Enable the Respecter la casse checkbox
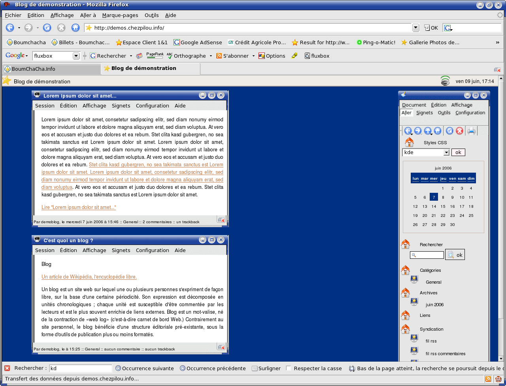The width and height of the screenshot is (506, 386). click(289, 368)
